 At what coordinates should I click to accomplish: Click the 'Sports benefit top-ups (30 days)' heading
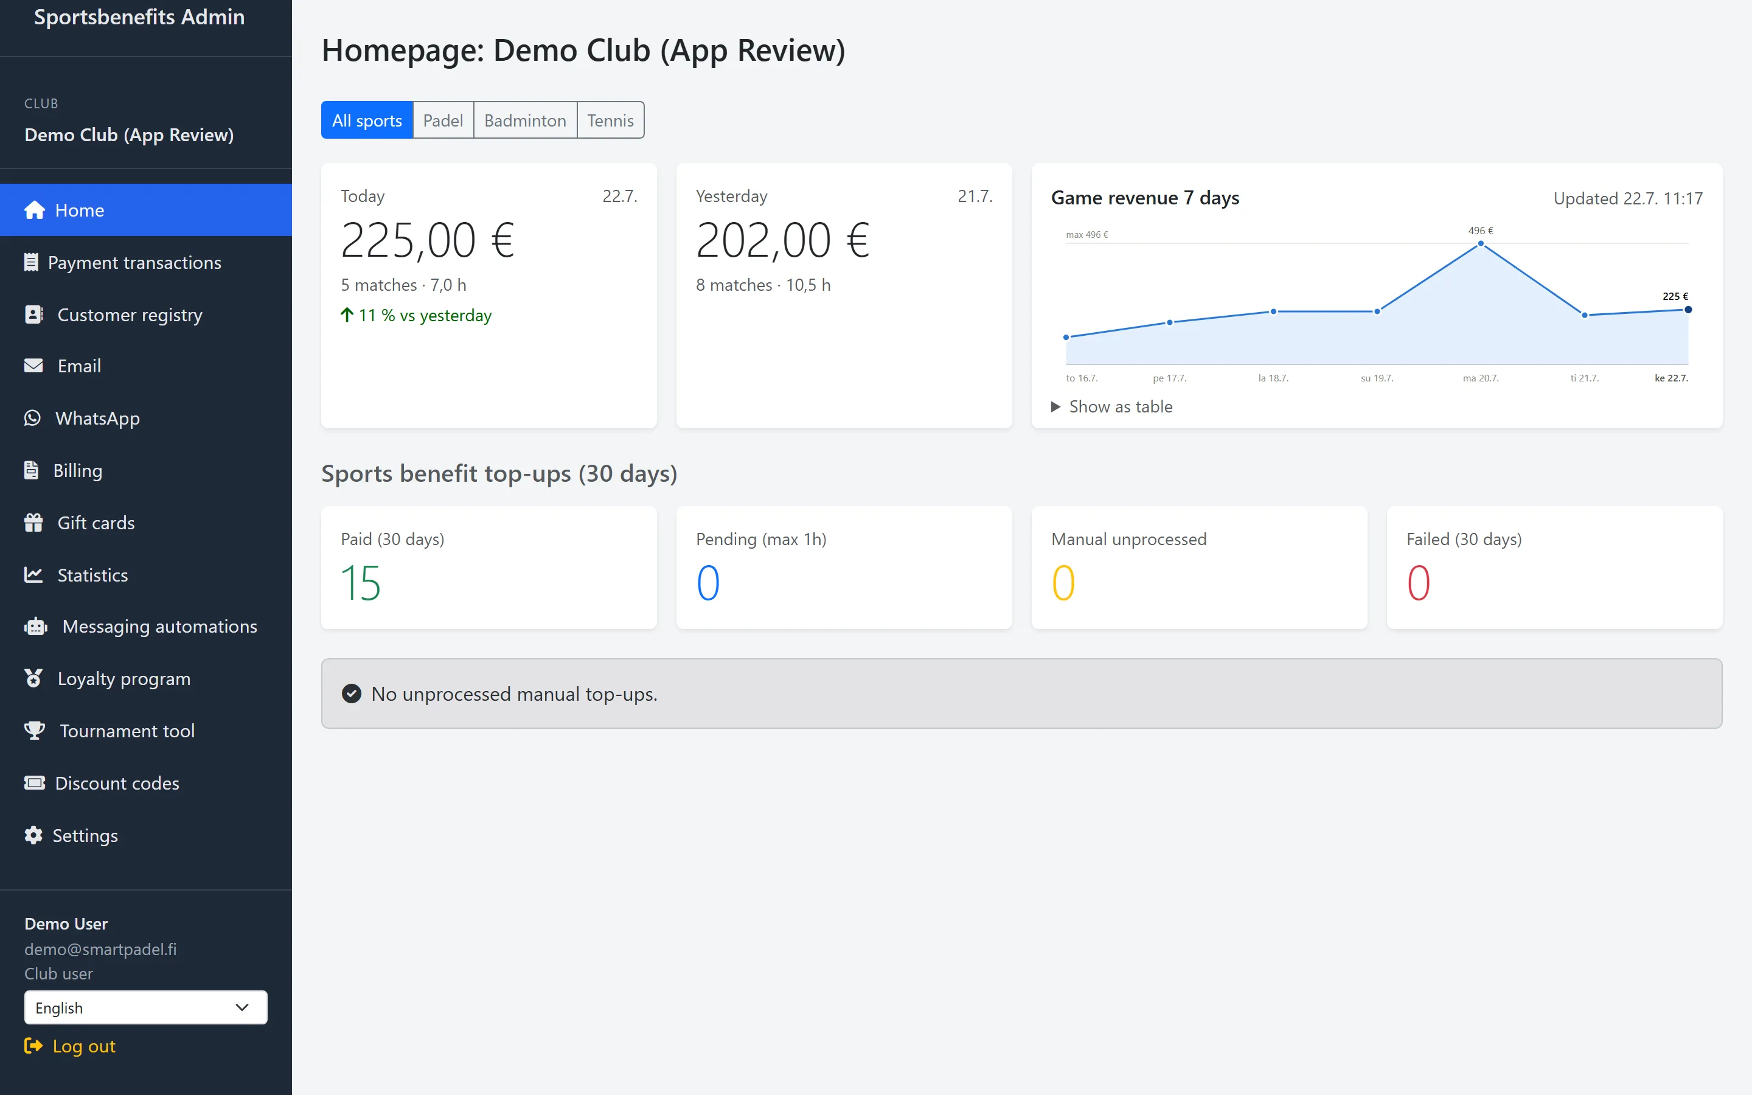pyautogui.click(x=499, y=473)
